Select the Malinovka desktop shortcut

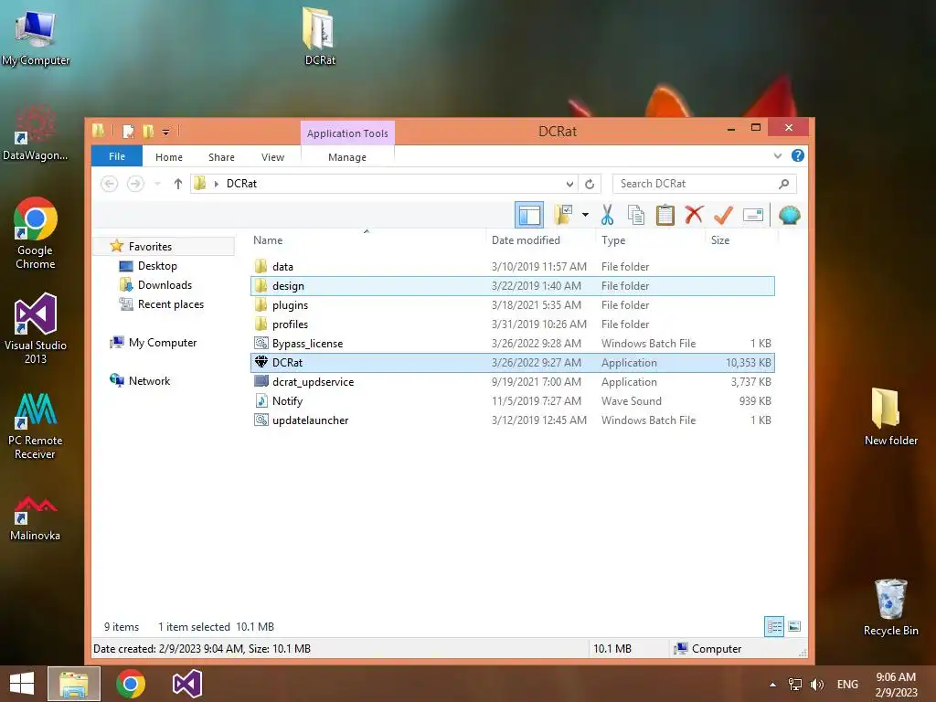[x=35, y=518]
